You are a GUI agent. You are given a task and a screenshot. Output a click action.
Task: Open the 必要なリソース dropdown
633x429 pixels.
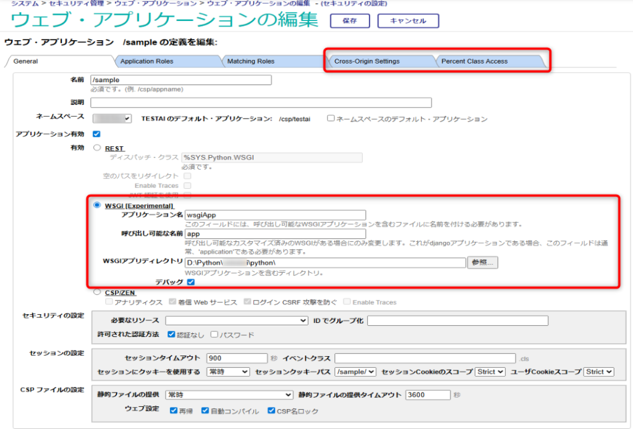(x=236, y=320)
